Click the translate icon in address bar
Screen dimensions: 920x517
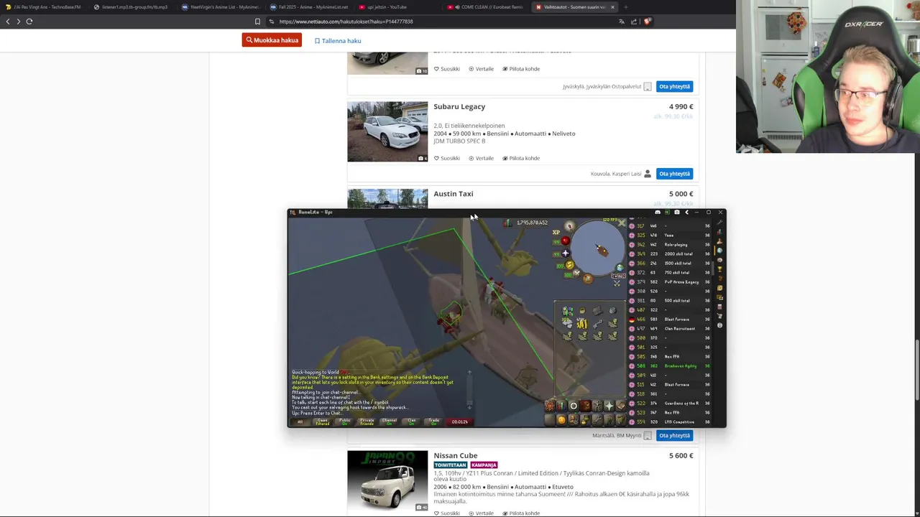(x=621, y=22)
